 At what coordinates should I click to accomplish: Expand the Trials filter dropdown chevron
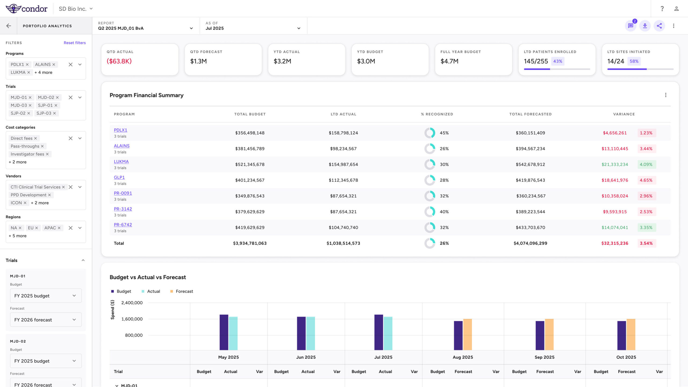[80, 98]
